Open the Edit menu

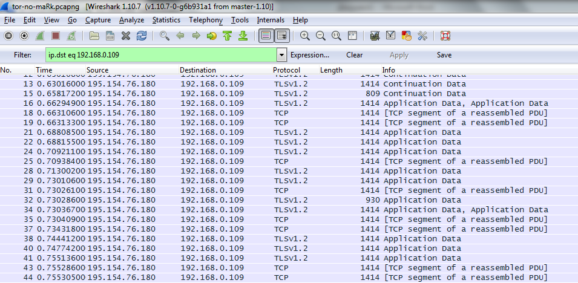pyautogui.click(x=30, y=20)
